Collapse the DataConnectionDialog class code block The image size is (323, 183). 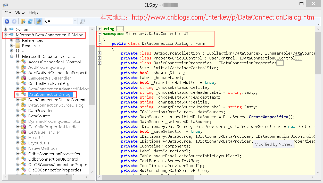point(100,43)
